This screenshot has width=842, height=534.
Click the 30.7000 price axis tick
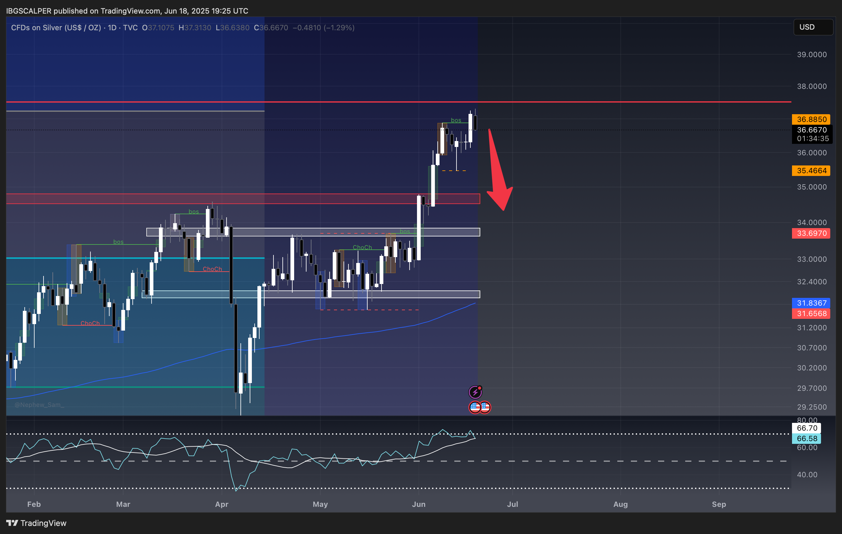coord(811,348)
